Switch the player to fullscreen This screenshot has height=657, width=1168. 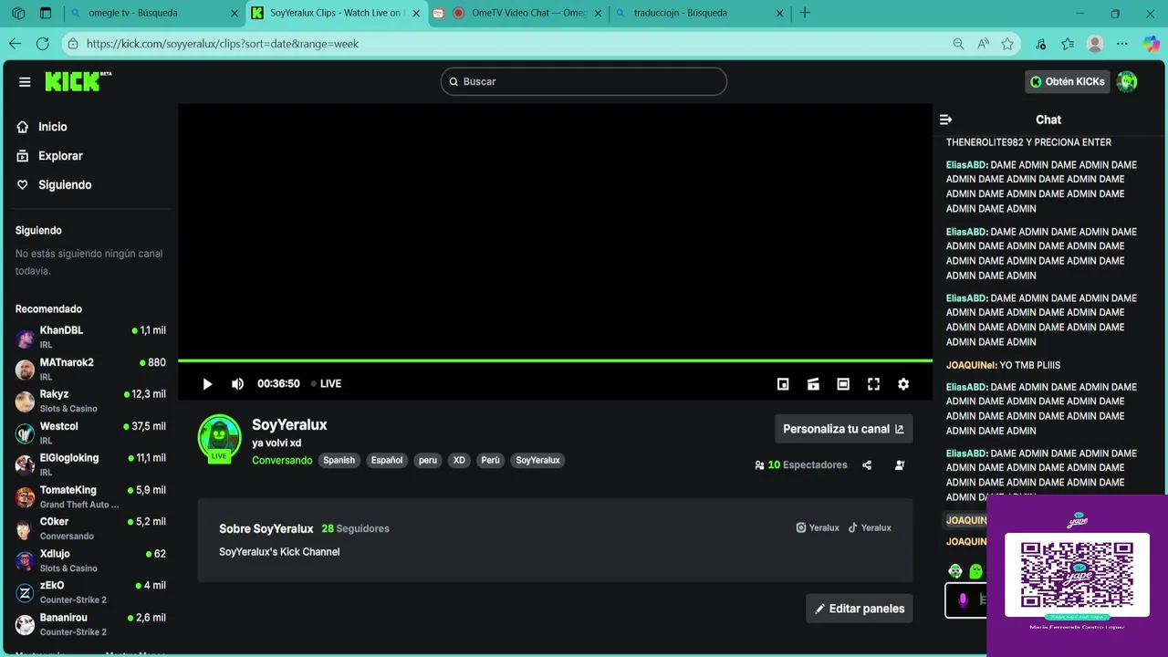pos(873,384)
